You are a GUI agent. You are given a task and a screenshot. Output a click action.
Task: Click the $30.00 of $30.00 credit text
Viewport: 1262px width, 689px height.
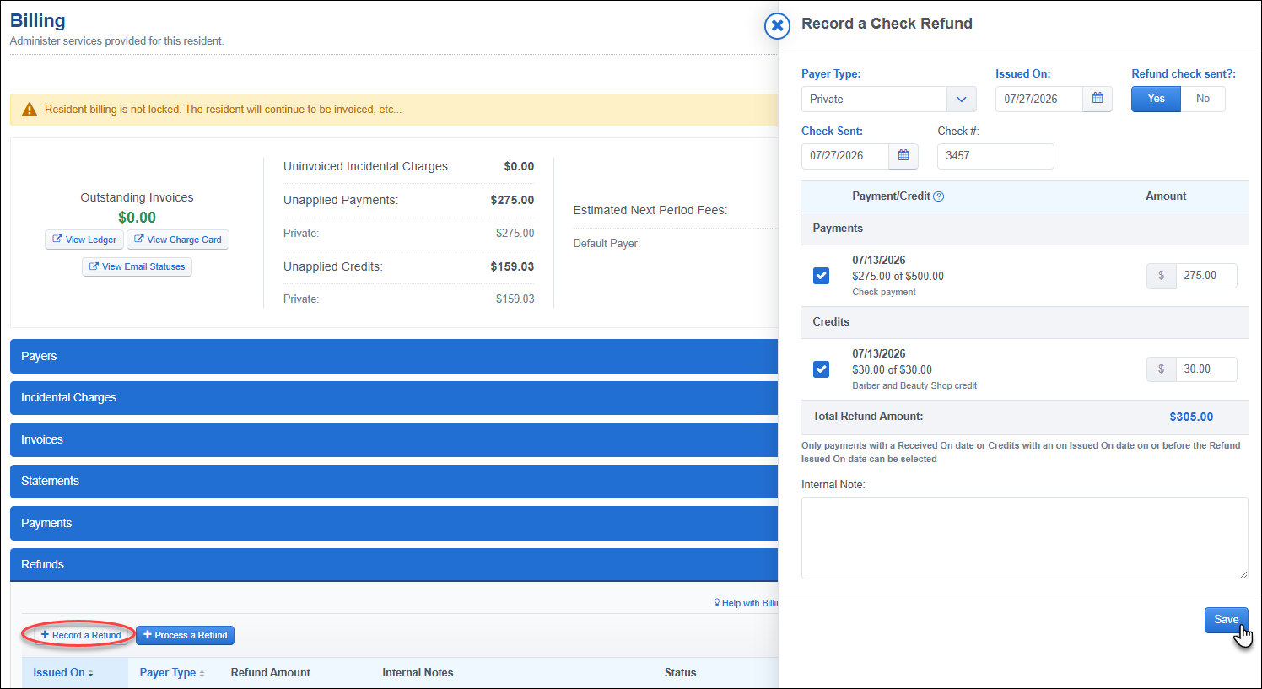click(x=892, y=369)
